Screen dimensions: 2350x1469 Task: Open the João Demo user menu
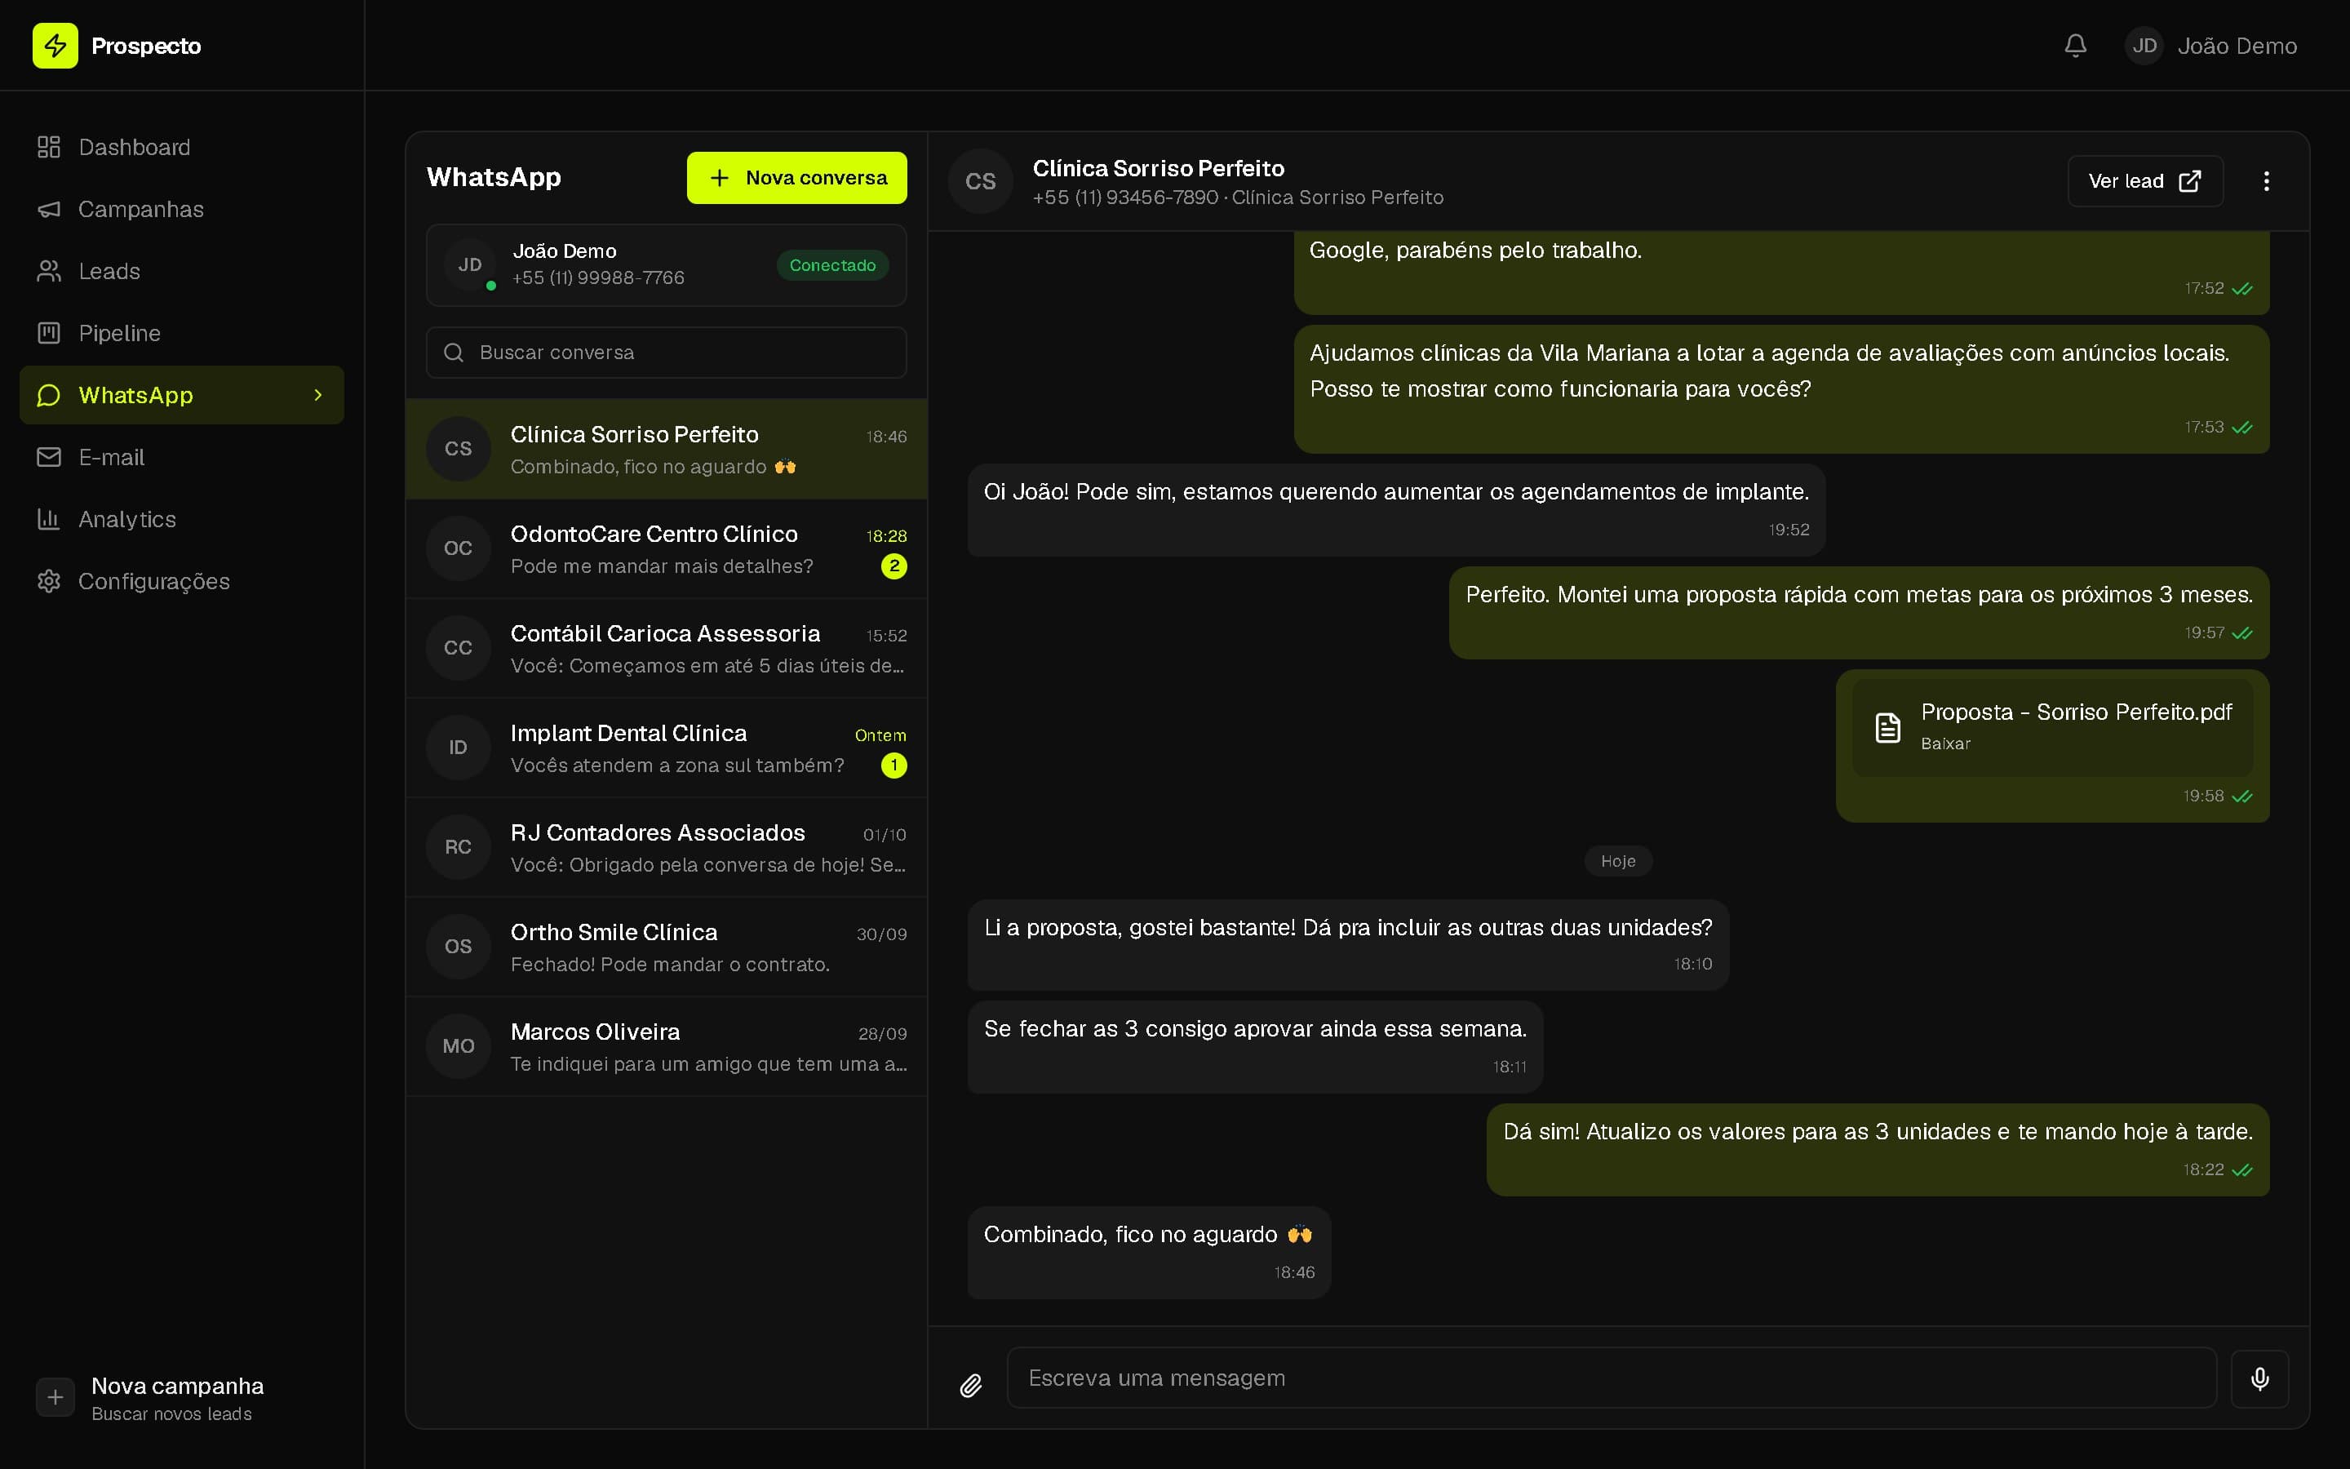point(2211,46)
